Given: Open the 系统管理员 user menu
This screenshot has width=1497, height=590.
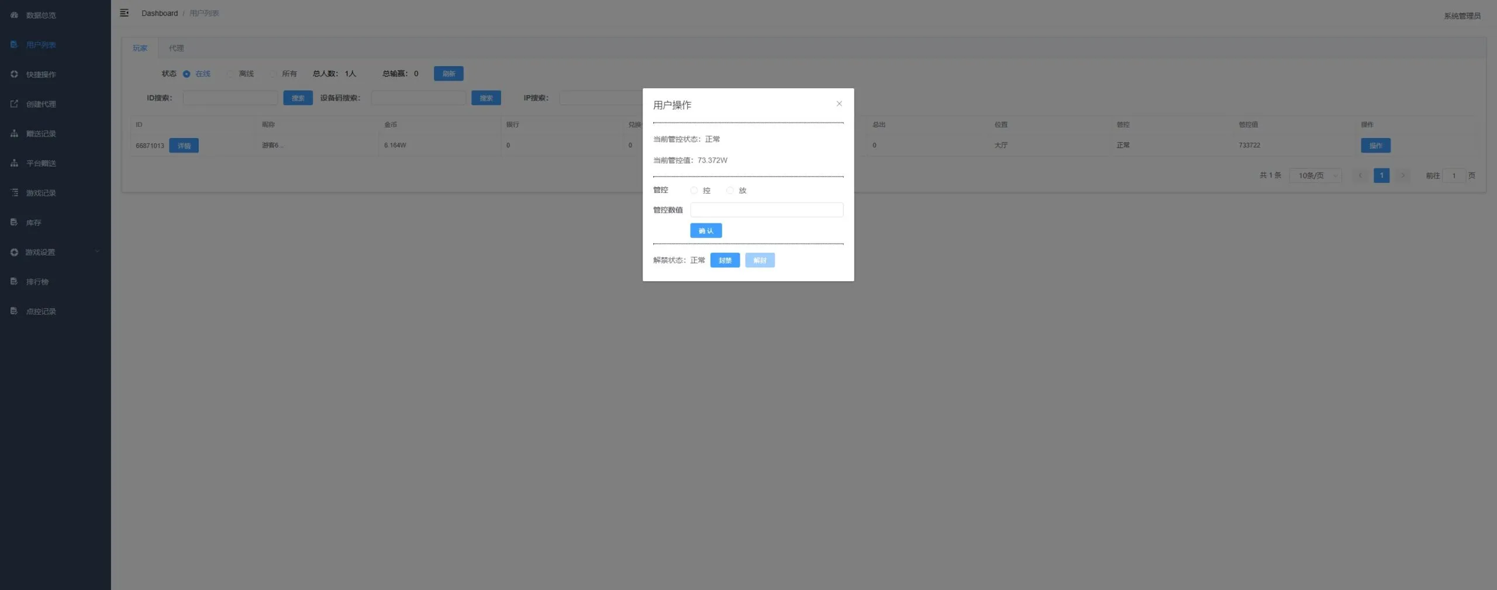Looking at the screenshot, I should click(1462, 16).
